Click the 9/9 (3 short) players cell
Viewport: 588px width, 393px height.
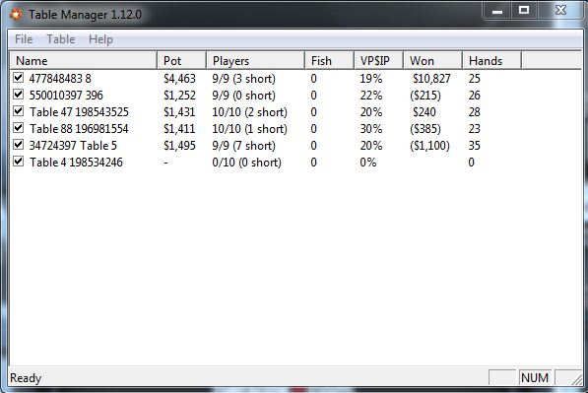coord(243,79)
